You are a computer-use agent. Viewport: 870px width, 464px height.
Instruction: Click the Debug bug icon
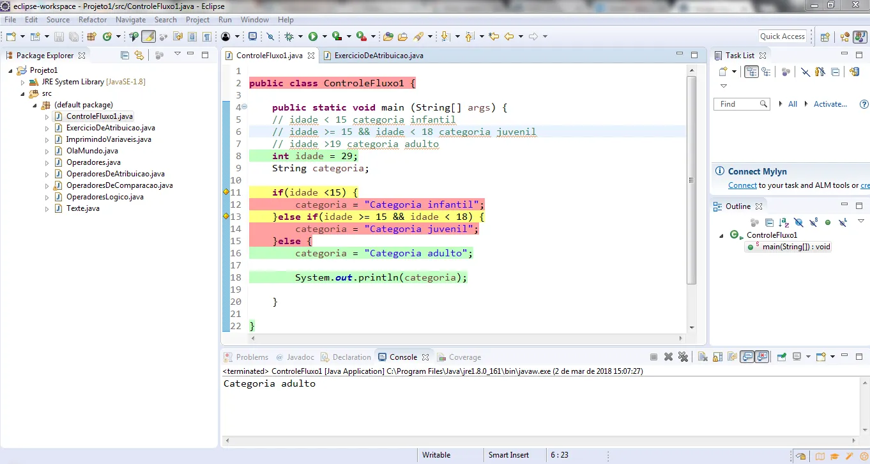point(289,36)
